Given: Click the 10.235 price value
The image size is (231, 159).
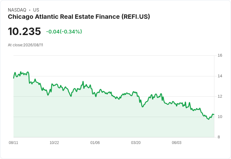Looking at the screenshot, I should [24, 31].
